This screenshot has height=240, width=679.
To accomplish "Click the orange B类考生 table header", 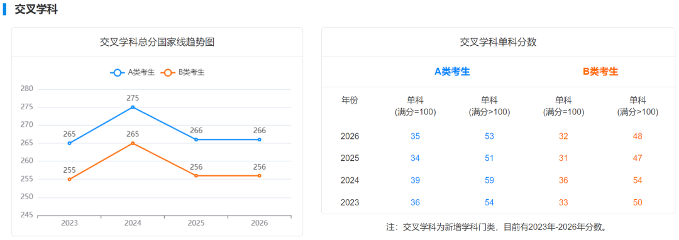I will tap(600, 72).
